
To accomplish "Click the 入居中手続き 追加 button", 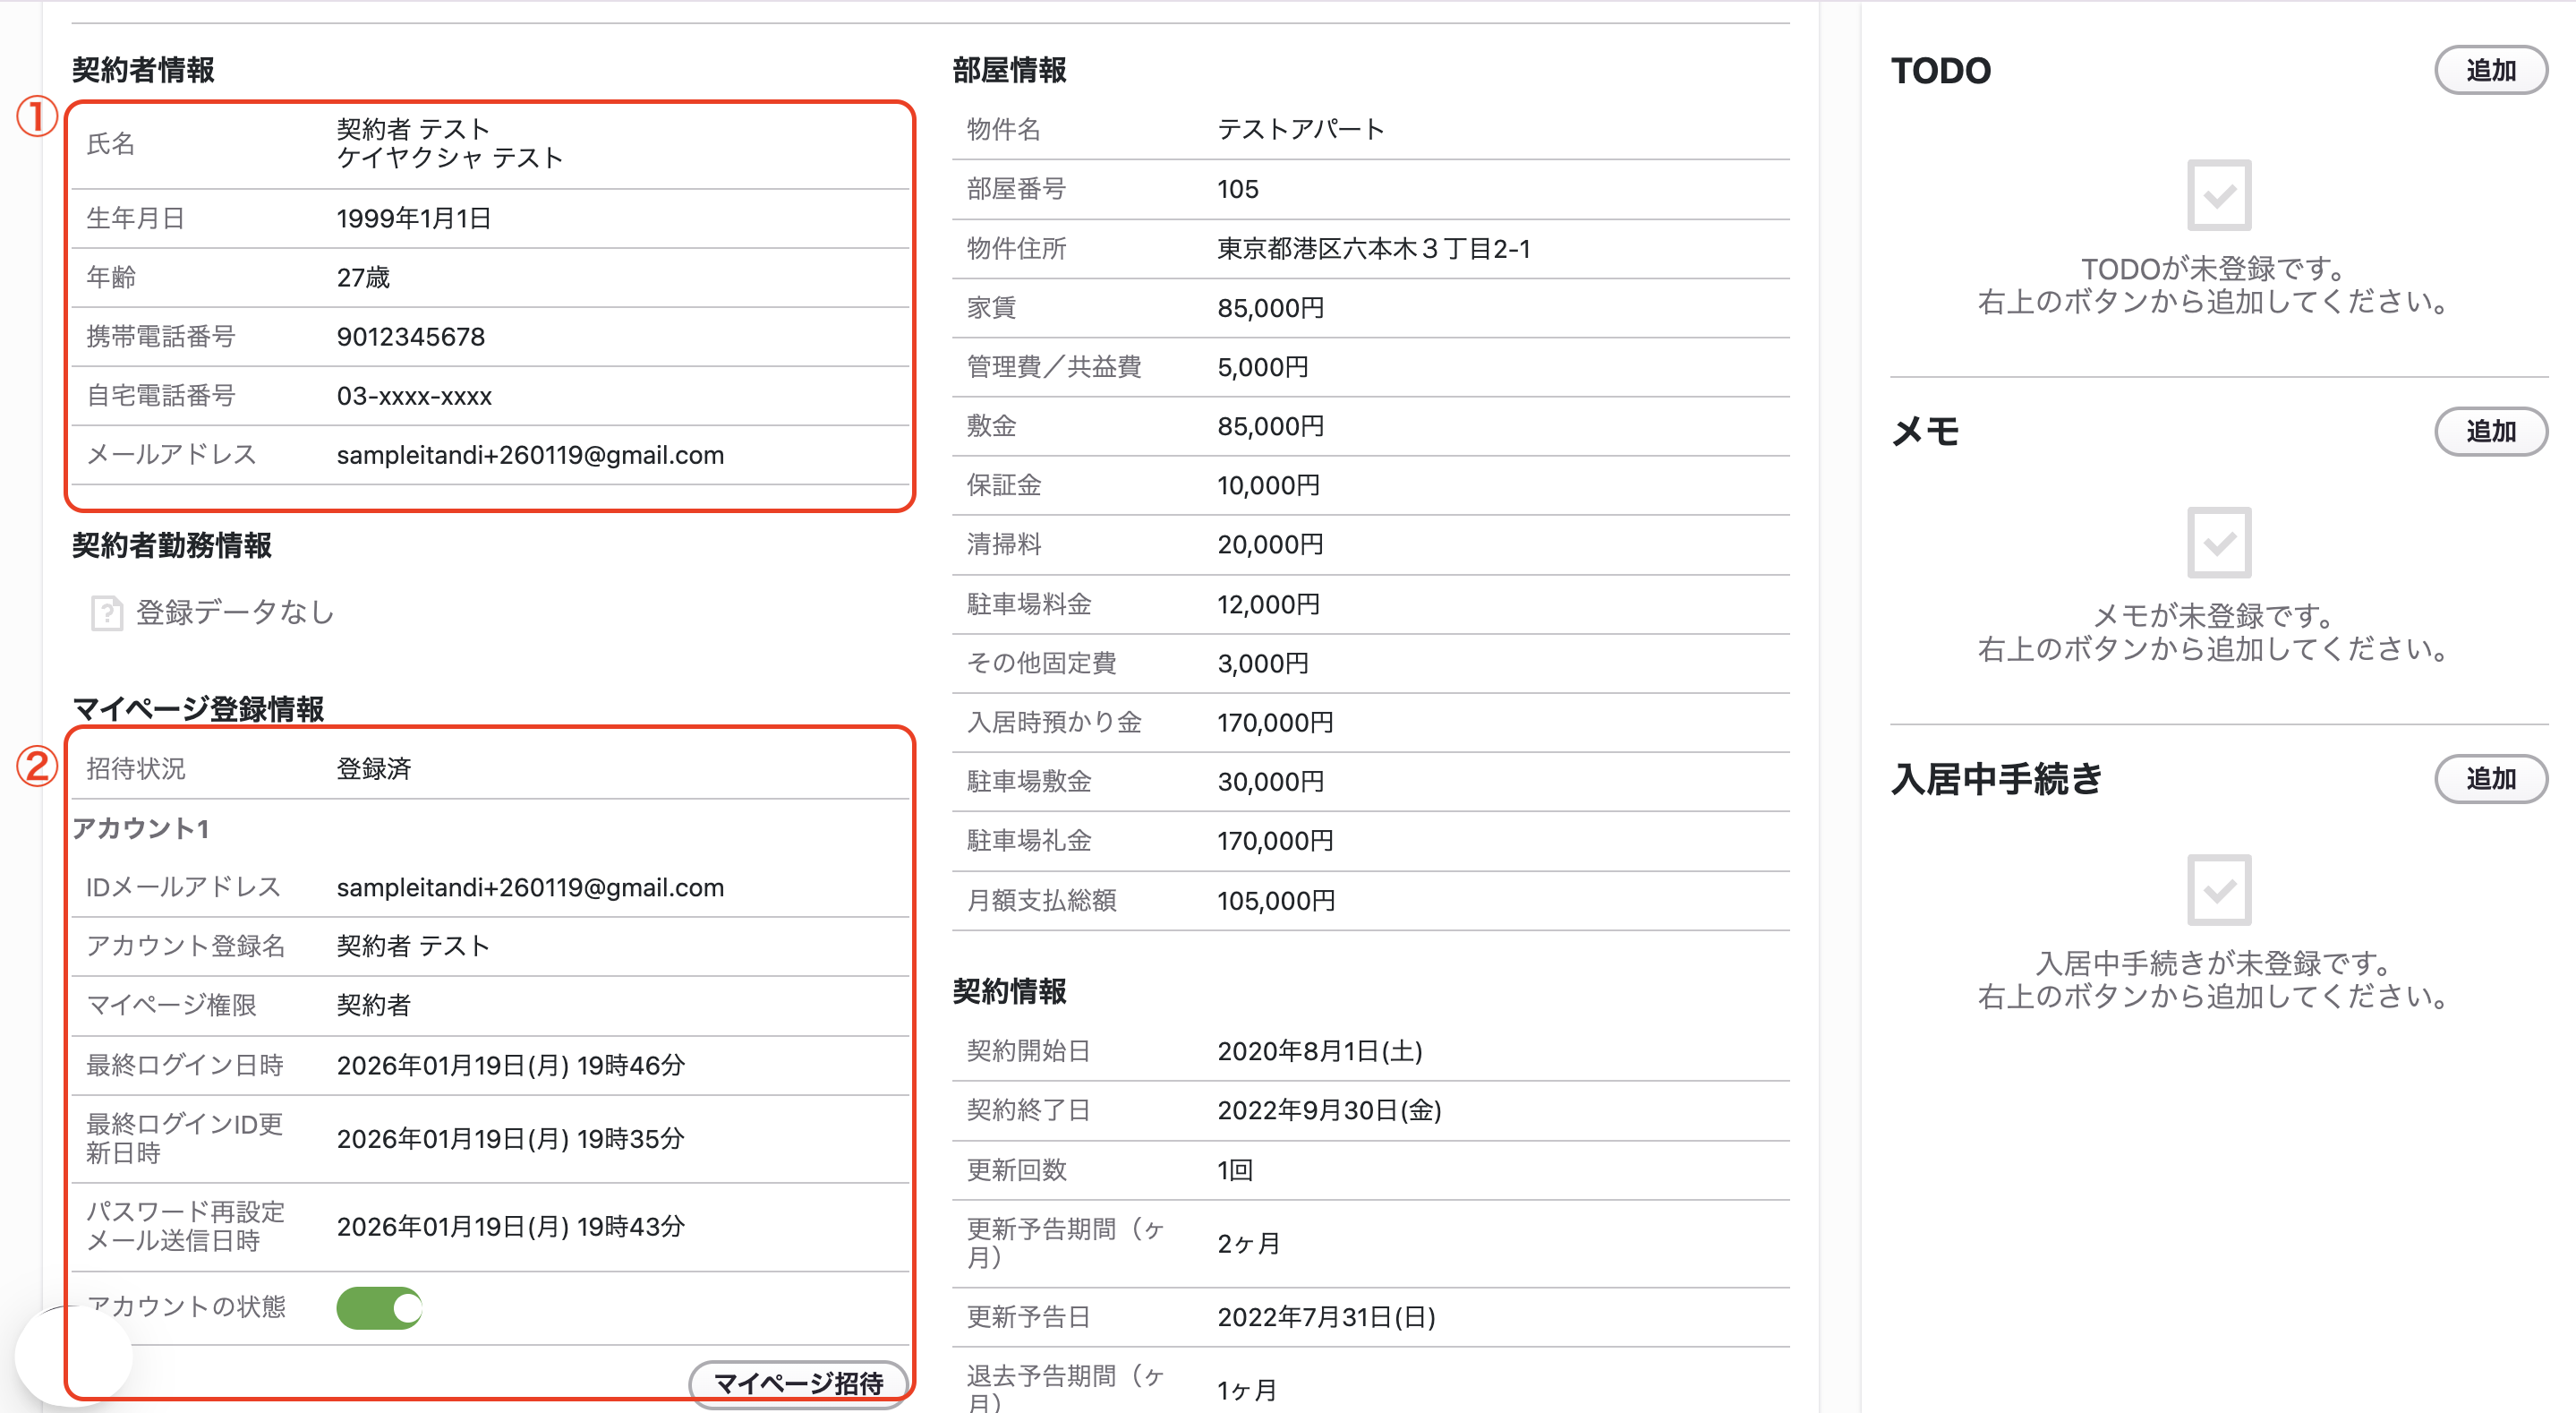I will [2490, 778].
